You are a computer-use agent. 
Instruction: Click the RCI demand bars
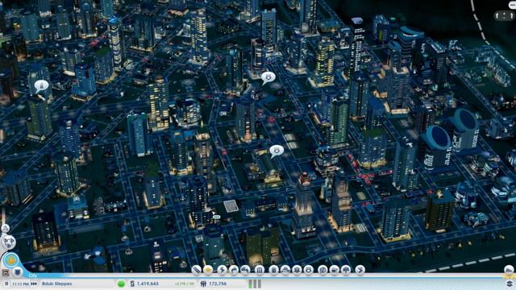click(x=255, y=284)
